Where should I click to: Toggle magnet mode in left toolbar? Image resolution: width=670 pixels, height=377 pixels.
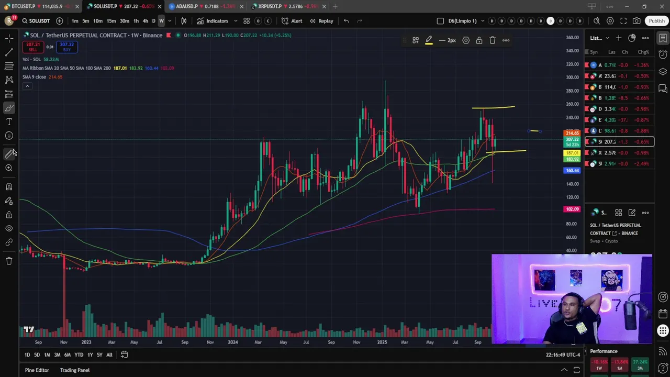coord(9,187)
